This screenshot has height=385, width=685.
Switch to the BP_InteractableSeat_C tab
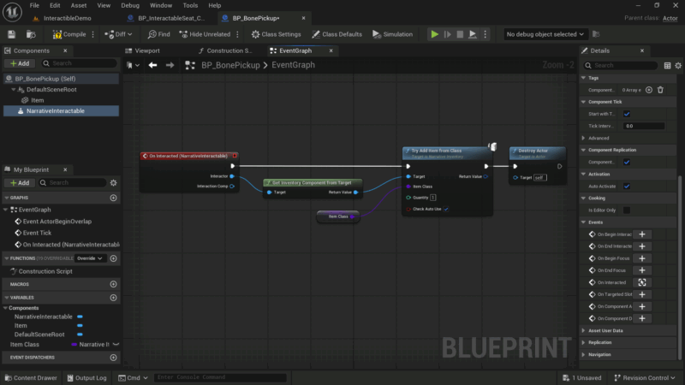tap(171, 18)
